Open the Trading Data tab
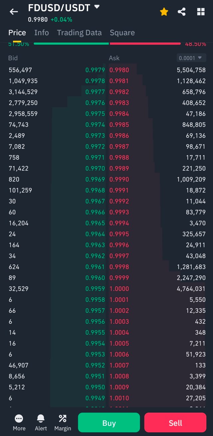Screen dimensions: 213x436 (x=79, y=33)
